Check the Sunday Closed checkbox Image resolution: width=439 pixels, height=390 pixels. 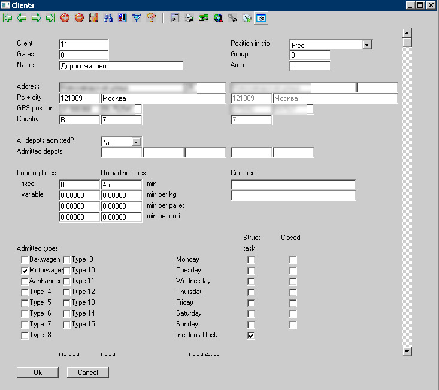click(293, 325)
